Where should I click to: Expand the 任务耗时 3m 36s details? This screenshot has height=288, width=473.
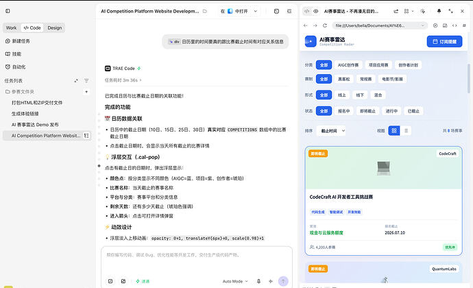pyautogui.click(x=123, y=80)
